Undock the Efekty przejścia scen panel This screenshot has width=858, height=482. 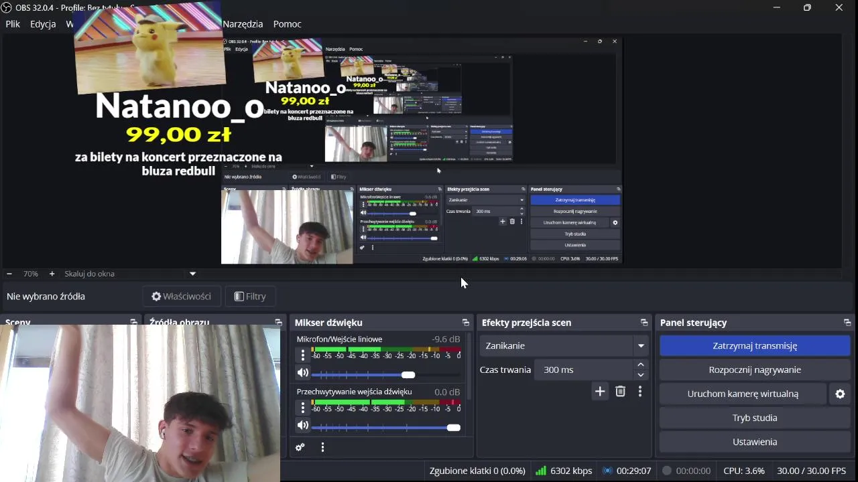(644, 323)
